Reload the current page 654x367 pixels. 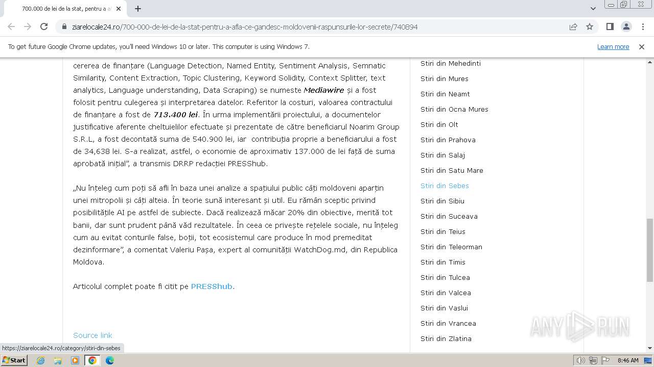44,27
